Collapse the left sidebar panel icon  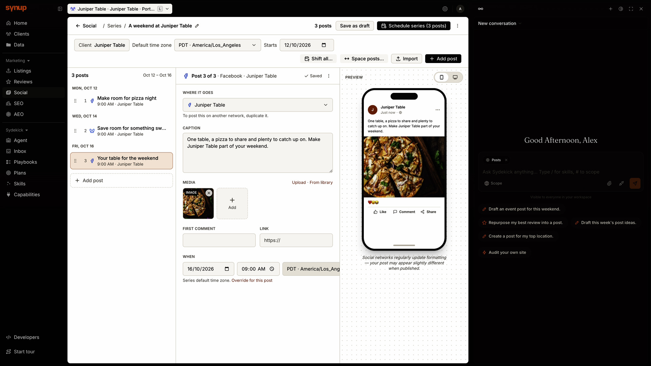[60, 9]
